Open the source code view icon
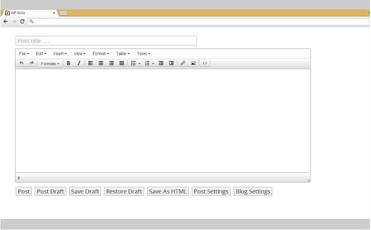Viewport: 371px width, 230px height. pos(205,63)
